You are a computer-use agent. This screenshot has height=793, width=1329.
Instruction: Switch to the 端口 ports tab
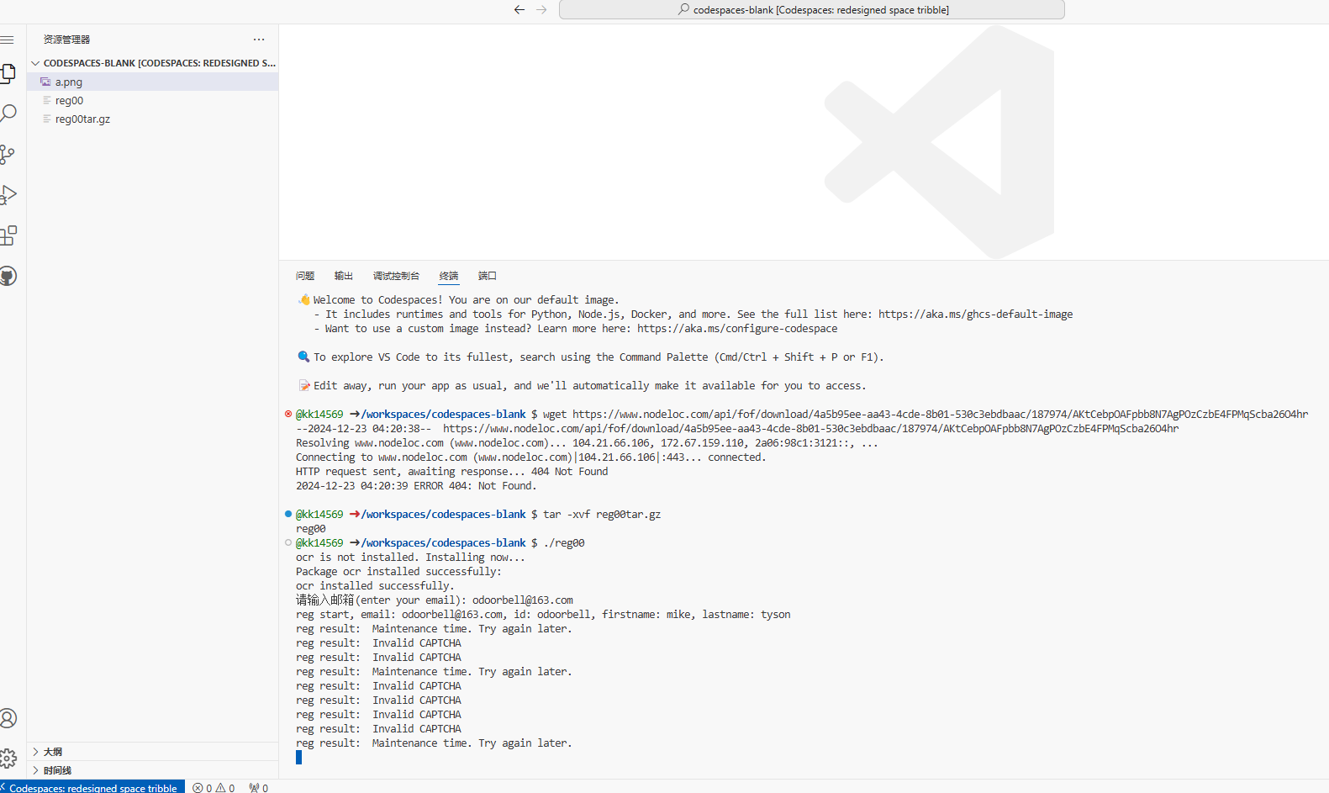click(488, 276)
